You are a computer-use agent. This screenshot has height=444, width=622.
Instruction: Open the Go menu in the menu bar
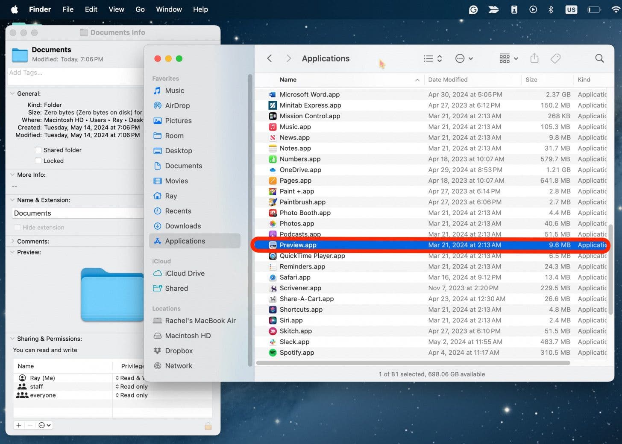(140, 9)
